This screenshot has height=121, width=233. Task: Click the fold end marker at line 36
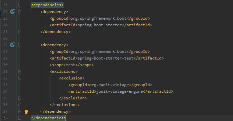coord(20,105)
